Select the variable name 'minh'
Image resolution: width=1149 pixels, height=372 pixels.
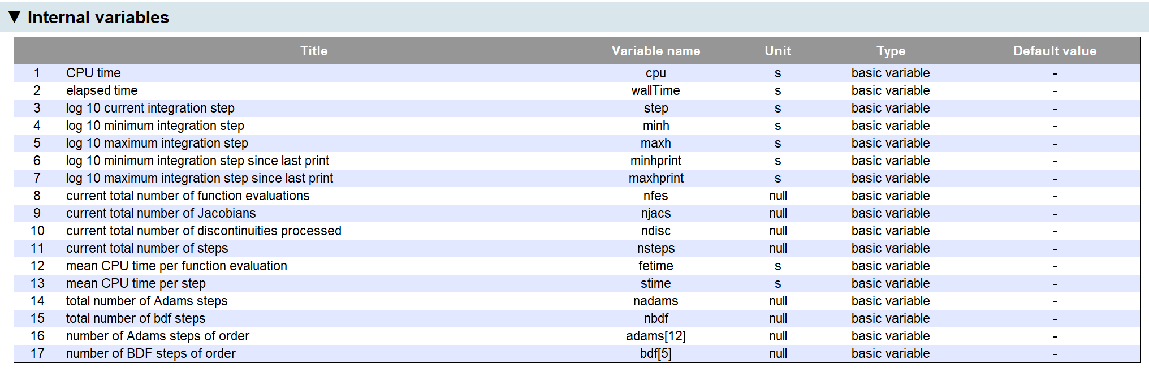pyautogui.click(x=656, y=126)
